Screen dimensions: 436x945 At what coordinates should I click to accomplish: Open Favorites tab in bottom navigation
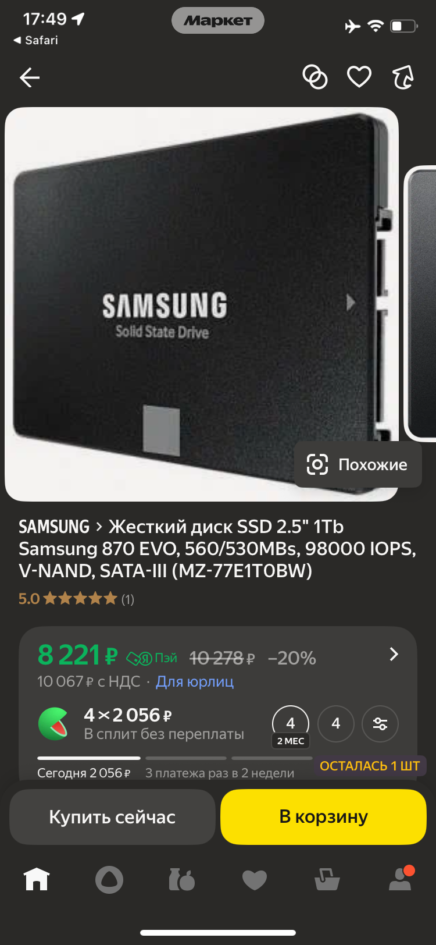pyautogui.click(x=255, y=879)
